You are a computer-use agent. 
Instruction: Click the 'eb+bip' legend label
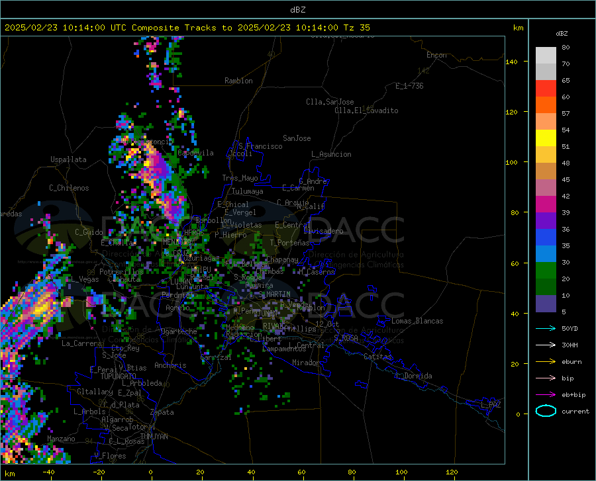click(x=573, y=395)
